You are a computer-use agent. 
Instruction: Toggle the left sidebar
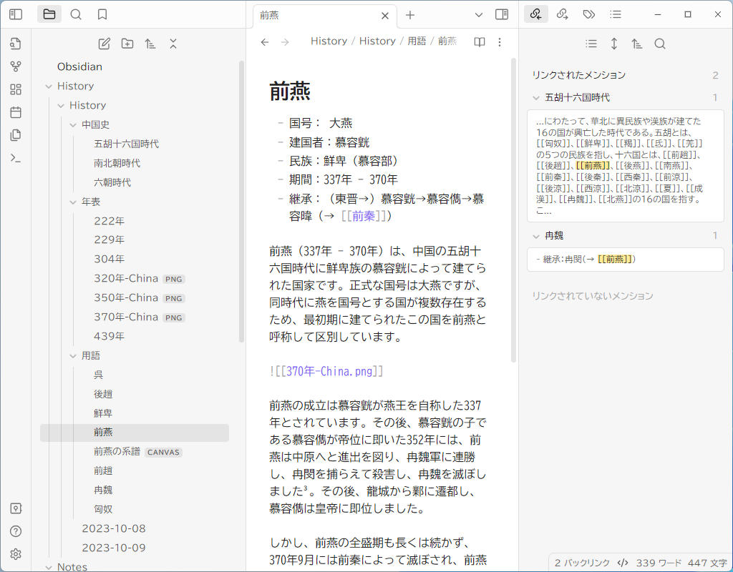[x=16, y=14]
